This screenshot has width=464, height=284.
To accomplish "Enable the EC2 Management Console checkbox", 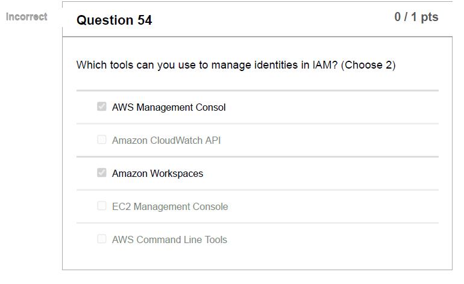I will coord(102,206).
